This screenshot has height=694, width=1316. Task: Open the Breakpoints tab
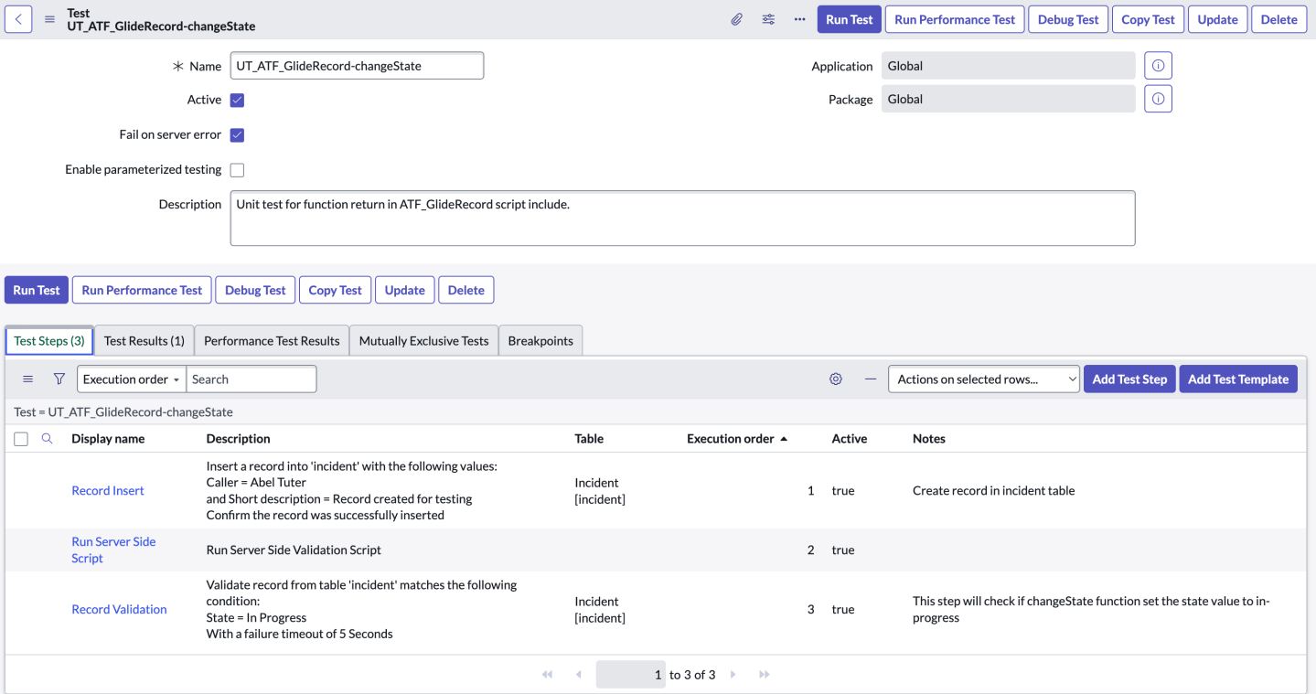pyautogui.click(x=540, y=339)
